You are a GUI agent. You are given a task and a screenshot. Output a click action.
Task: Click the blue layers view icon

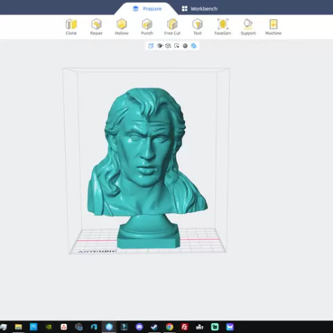pyautogui.click(x=194, y=46)
